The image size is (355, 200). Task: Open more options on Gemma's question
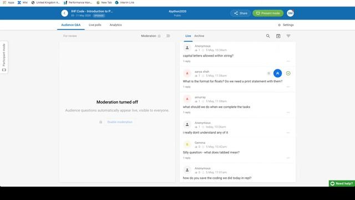coord(288,158)
